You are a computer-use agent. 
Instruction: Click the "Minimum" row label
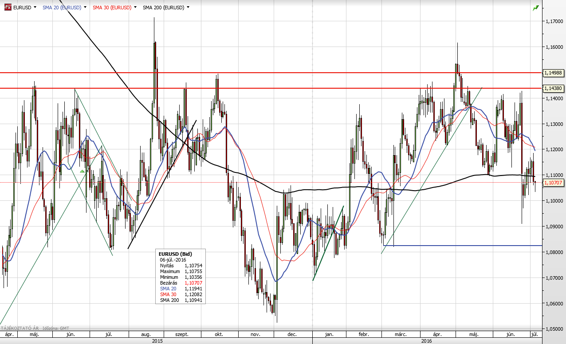[x=170, y=277]
